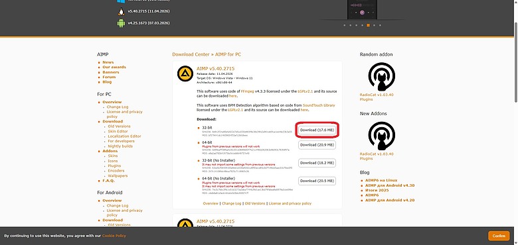The image size is (518, 245).
Task: Open the Localization Editor link
Action: click(x=124, y=136)
